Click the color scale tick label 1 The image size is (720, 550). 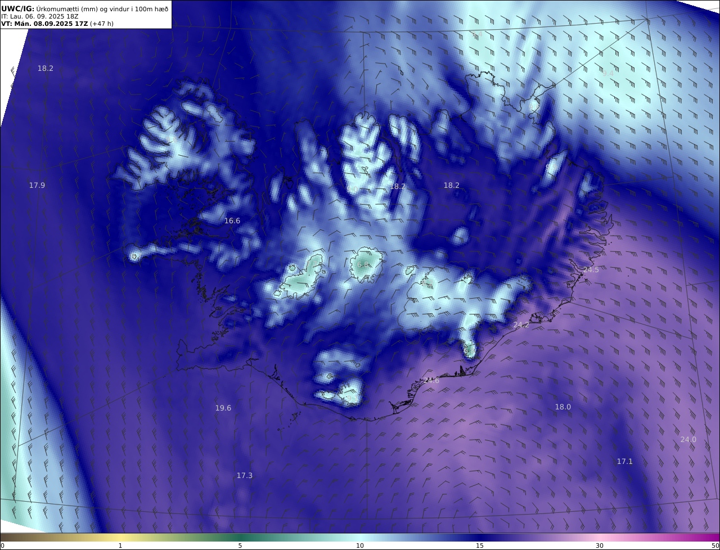pyautogui.click(x=120, y=546)
